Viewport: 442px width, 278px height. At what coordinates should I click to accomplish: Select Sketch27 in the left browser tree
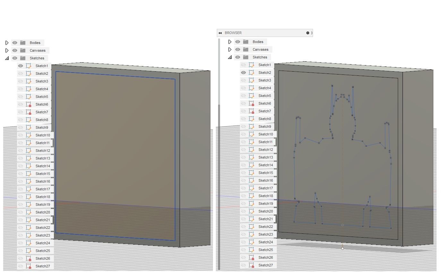tap(43, 266)
